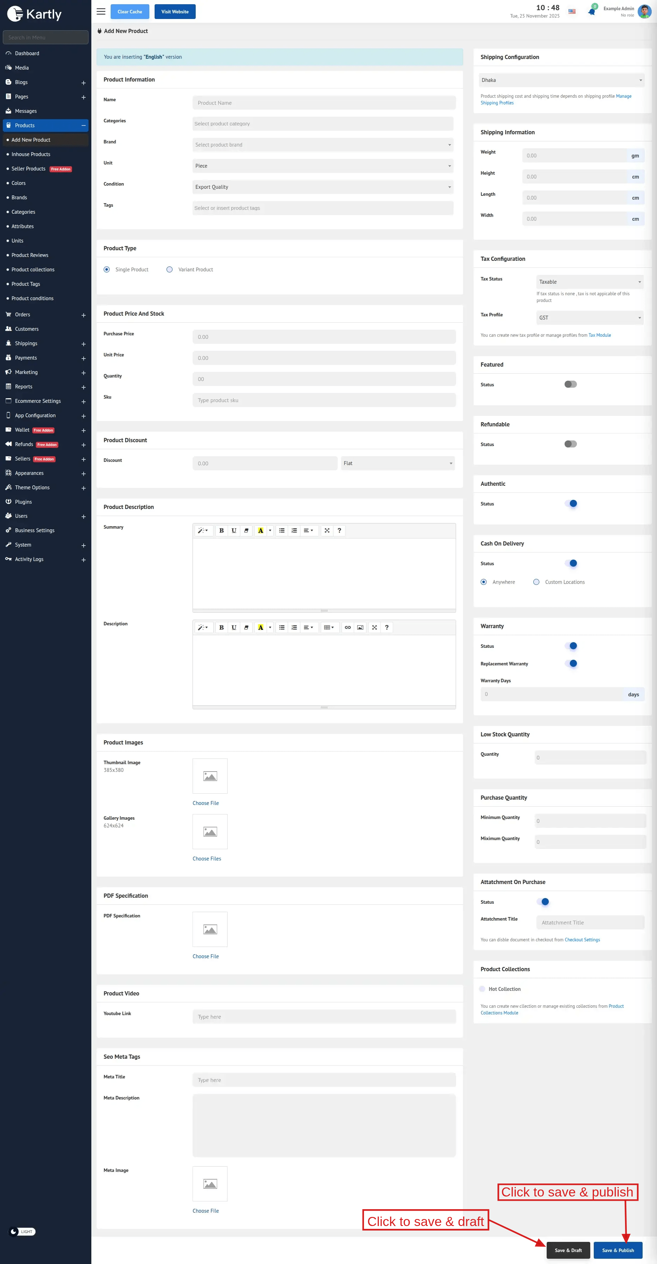Image resolution: width=657 pixels, height=1264 pixels.
Task: Insert a link in Description editor
Action: (347, 627)
